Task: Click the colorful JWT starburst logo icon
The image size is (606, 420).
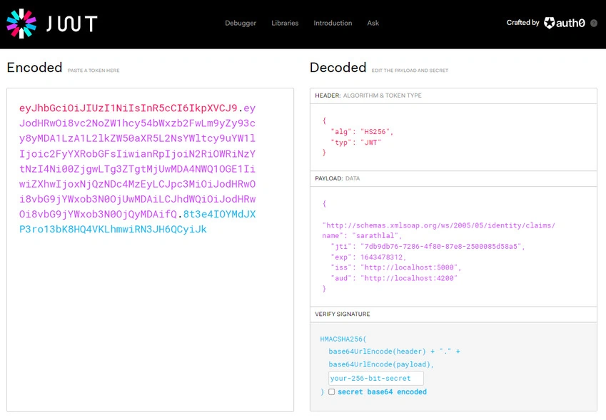Action: point(21,24)
